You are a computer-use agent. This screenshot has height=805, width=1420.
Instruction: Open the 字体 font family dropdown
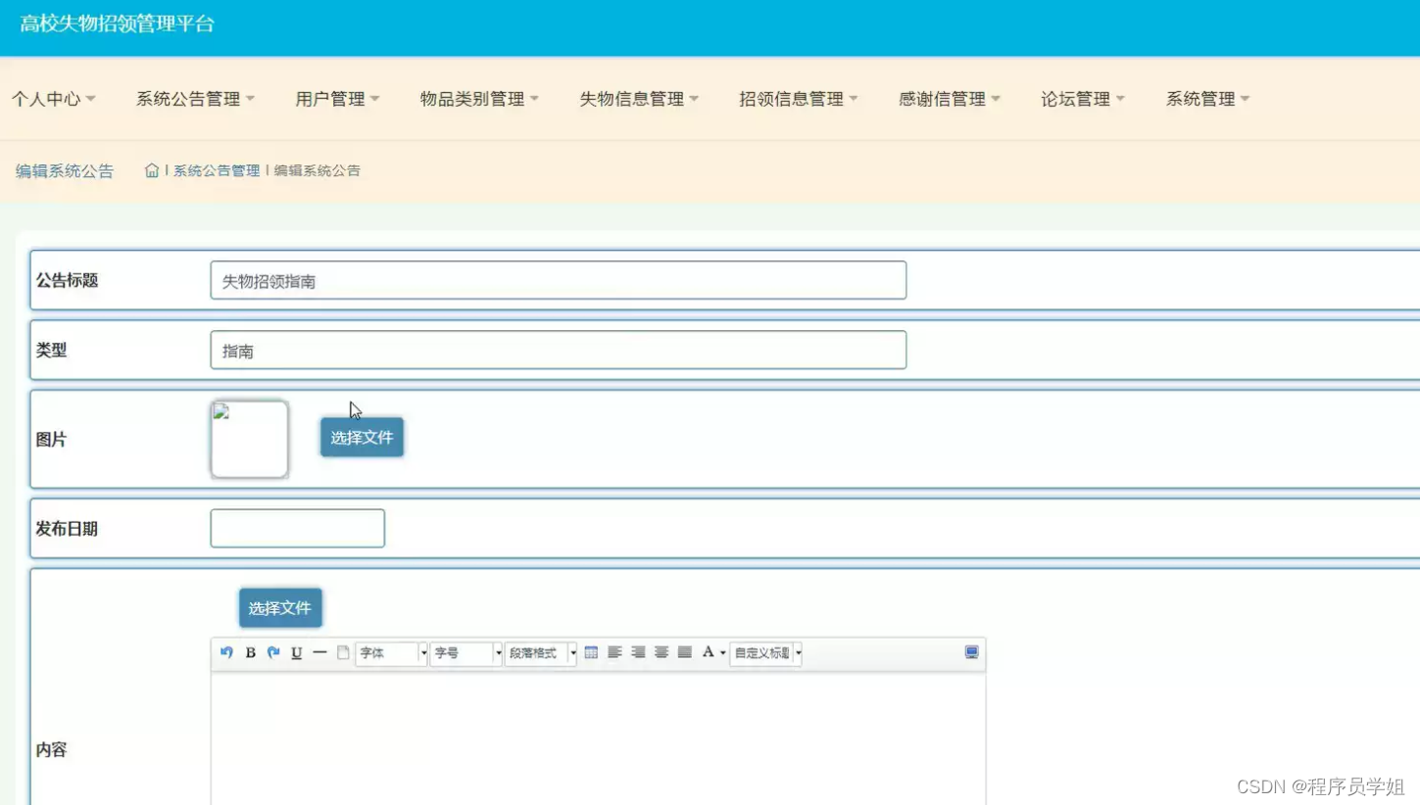pyautogui.click(x=392, y=653)
